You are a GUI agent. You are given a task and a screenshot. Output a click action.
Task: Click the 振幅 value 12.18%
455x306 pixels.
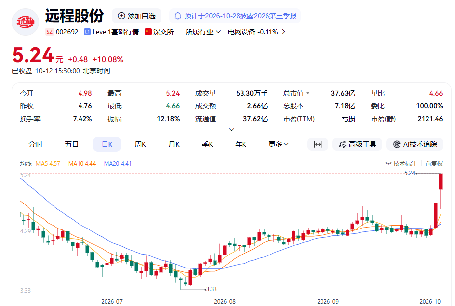[x=168, y=119]
